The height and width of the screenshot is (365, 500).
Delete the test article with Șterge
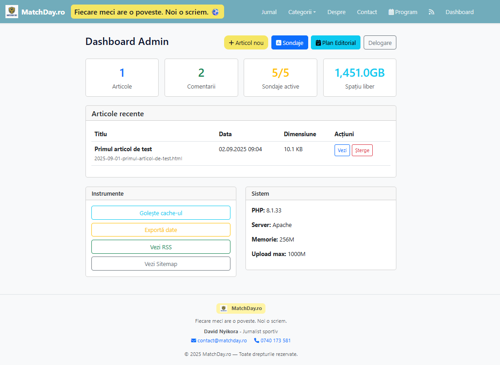click(362, 150)
